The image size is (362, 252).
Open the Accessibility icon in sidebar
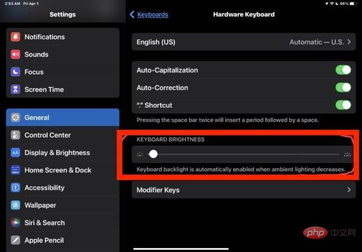[x=15, y=188]
